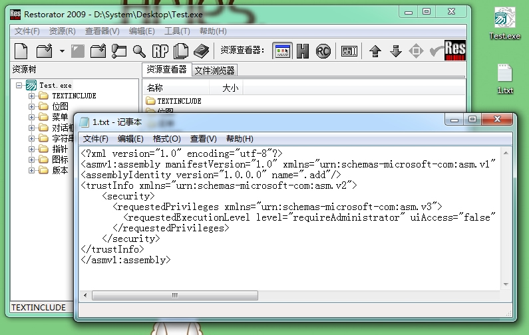
Task: Click Notepad vertical scroll up arrow
Action: [506, 153]
